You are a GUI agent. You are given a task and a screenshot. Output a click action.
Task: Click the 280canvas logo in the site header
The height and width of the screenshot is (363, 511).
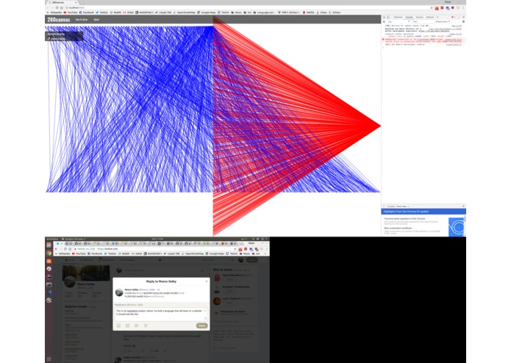pos(58,20)
